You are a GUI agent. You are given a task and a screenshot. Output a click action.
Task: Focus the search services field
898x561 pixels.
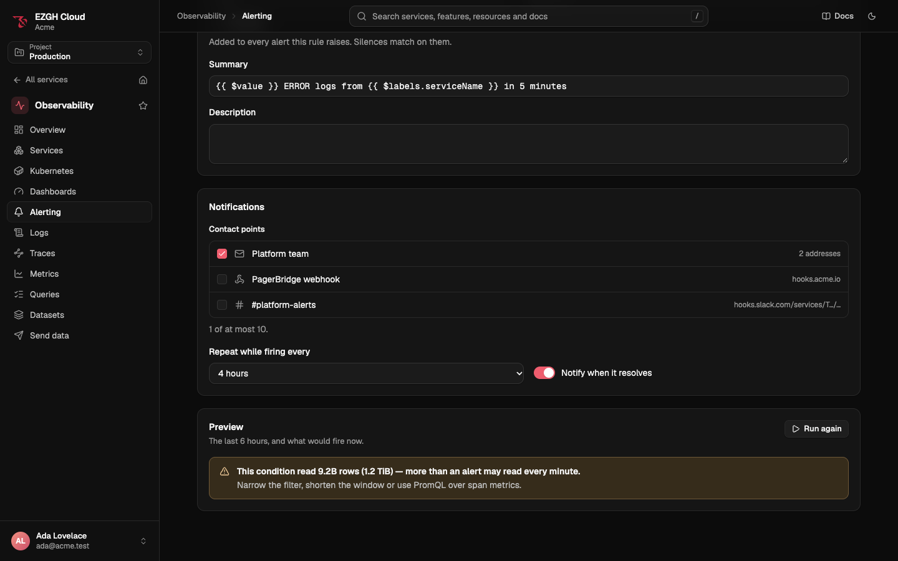[528, 16]
